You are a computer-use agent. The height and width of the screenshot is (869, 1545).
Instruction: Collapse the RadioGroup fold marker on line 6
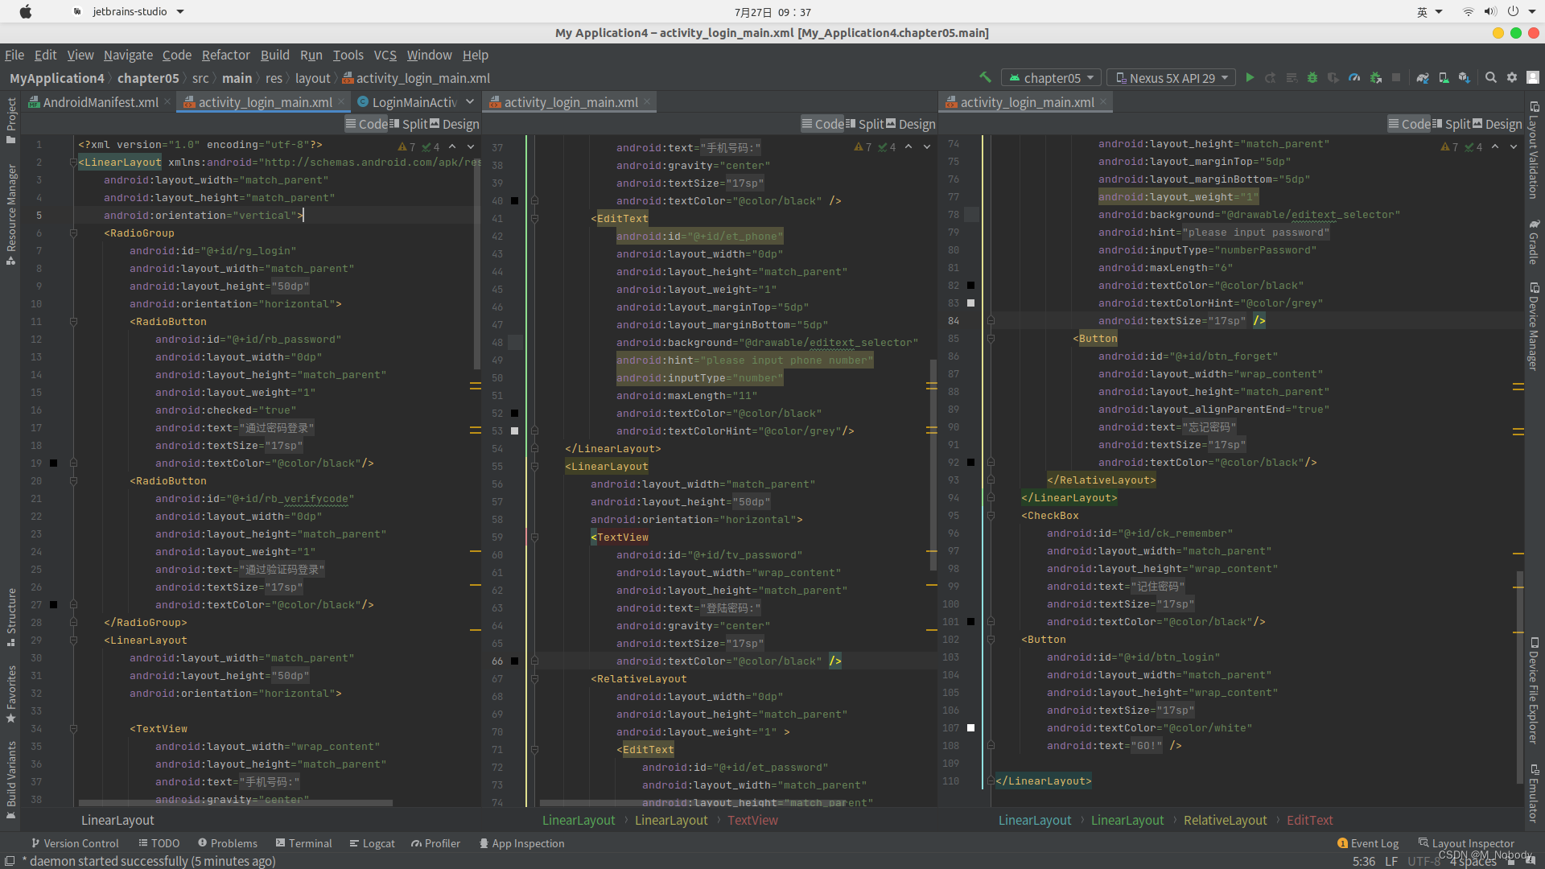(x=73, y=233)
